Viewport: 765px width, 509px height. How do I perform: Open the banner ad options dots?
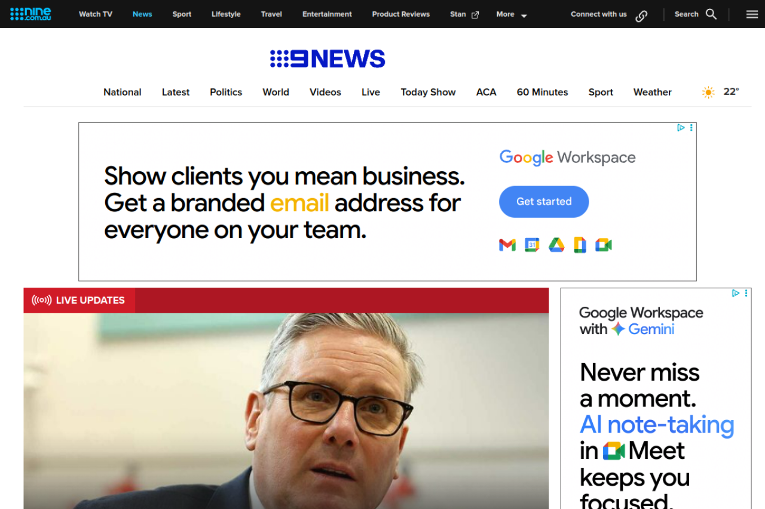(x=691, y=128)
